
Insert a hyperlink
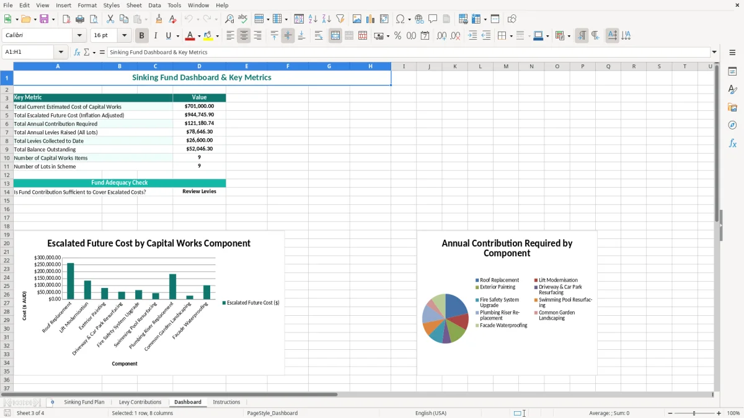[419, 19]
